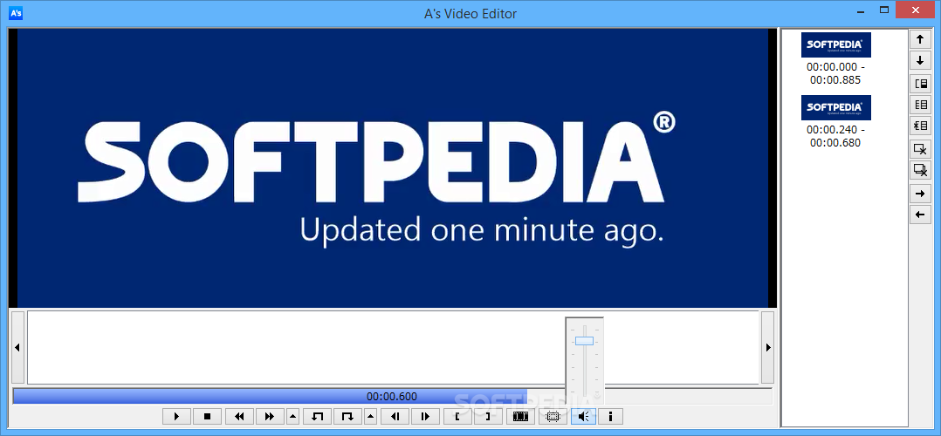Screen dimensions: 941x436
Task: Click the '00:00.240 - 00:00.680' clip label
Action: [x=835, y=135]
